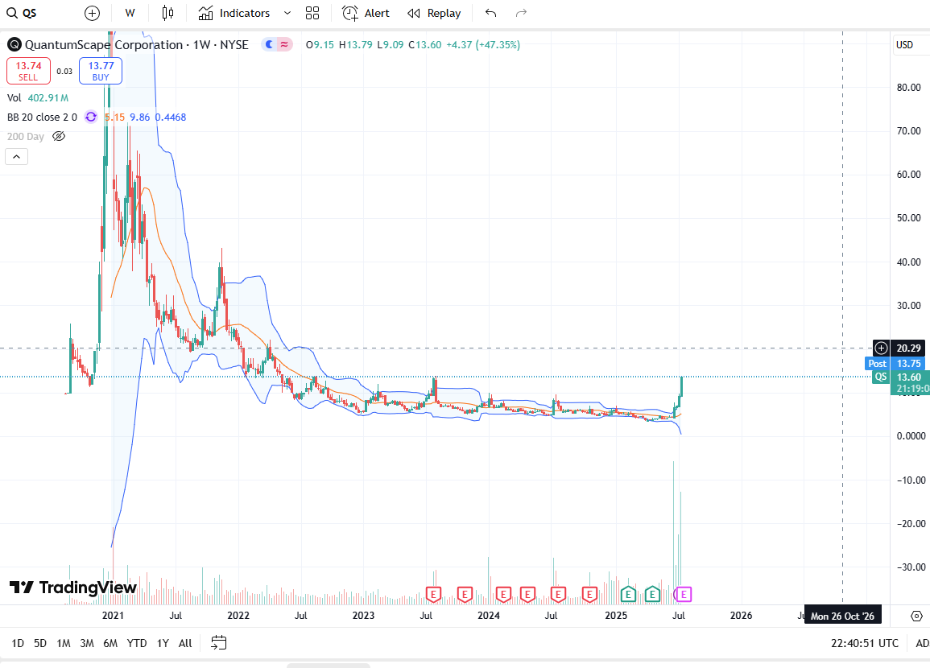Open chart settings gear icon
Image resolution: width=930 pixels, height=668 pixels.
pos(916,616)
